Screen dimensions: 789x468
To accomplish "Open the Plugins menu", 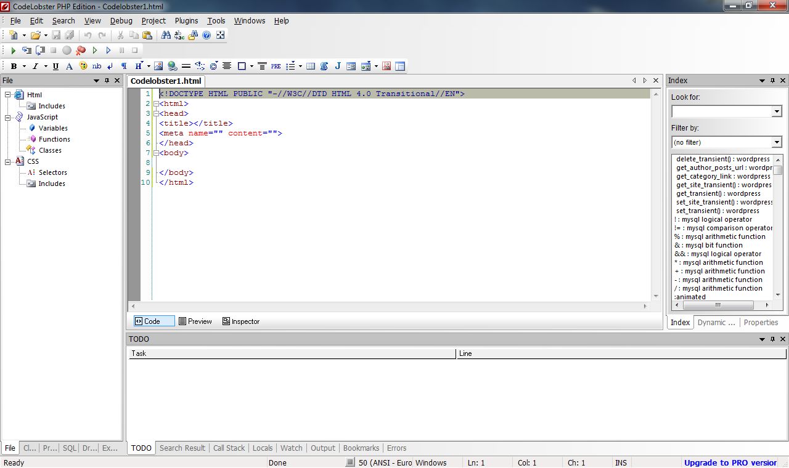I will [x=187, y=20].
